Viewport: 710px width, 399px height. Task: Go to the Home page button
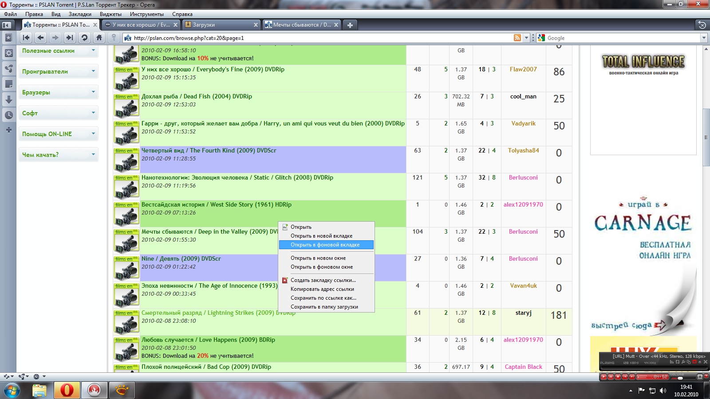99,38
